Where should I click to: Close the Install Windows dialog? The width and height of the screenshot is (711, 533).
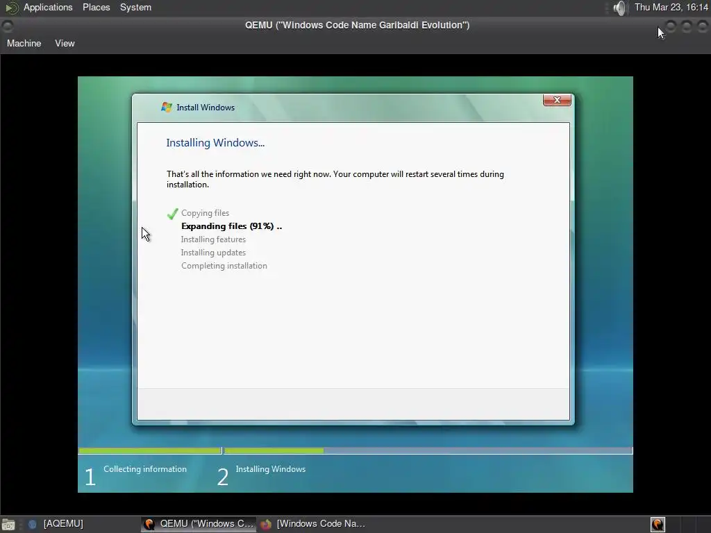click(557, 100)
